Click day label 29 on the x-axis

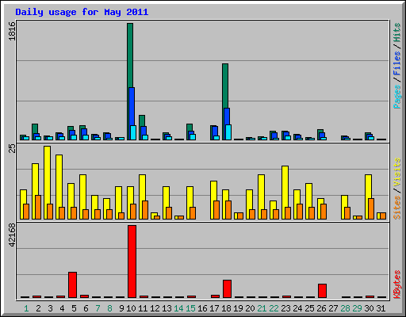(357, 308)
